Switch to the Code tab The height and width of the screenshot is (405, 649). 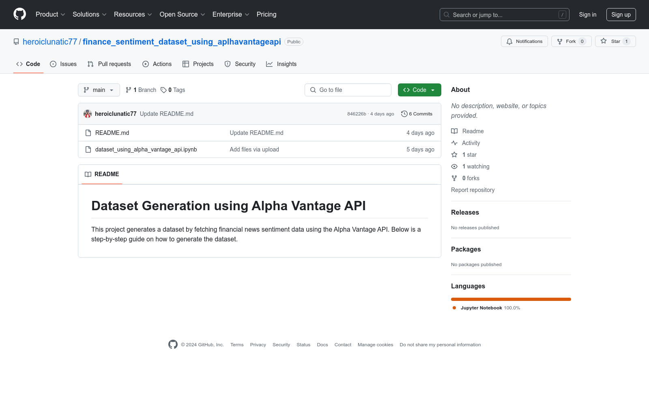coord(28,64)
